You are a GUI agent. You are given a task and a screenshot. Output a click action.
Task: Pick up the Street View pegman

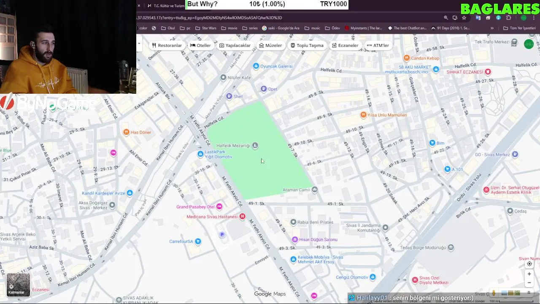[494, 293]
